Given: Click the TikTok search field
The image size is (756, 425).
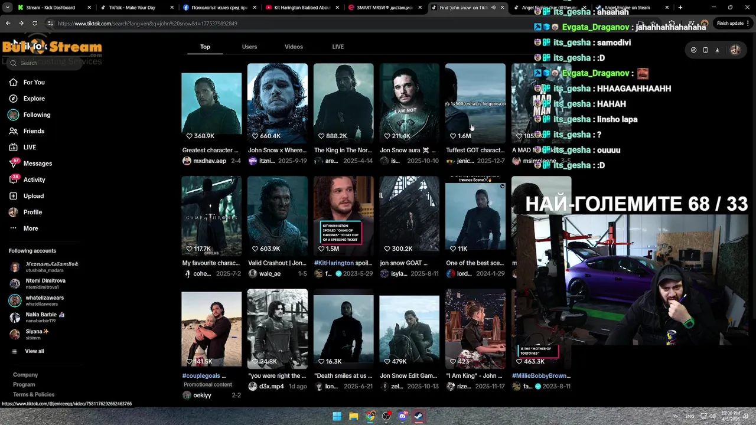Looking at the screenshot, I should (44, 63).
